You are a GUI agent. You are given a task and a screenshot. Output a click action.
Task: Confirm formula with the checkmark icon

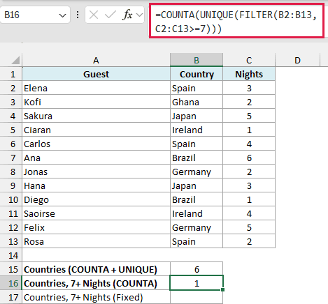pos(110,15)
